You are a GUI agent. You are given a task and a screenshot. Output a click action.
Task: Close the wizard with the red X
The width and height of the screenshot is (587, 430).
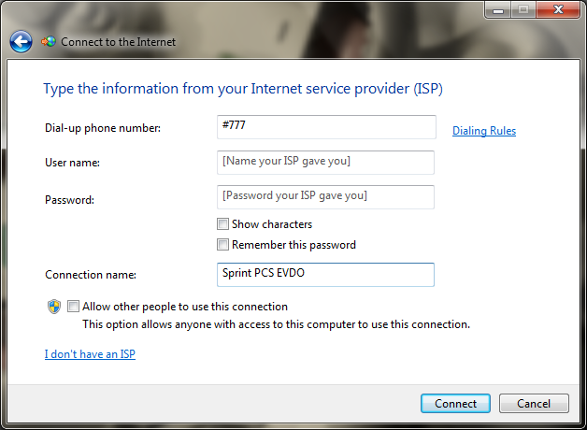558,9
